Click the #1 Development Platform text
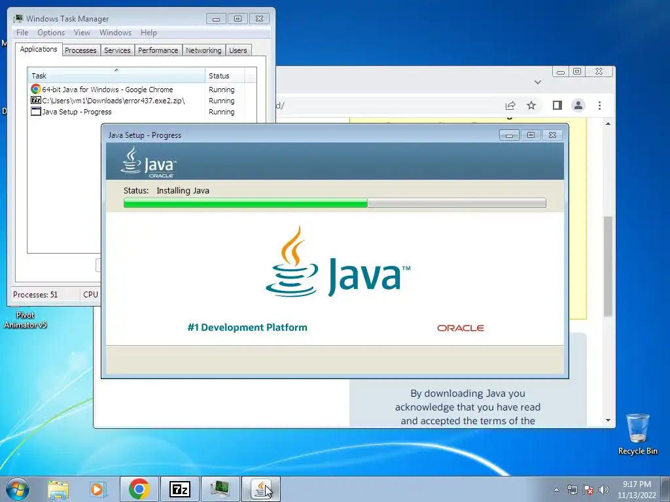 coord(247,327)
